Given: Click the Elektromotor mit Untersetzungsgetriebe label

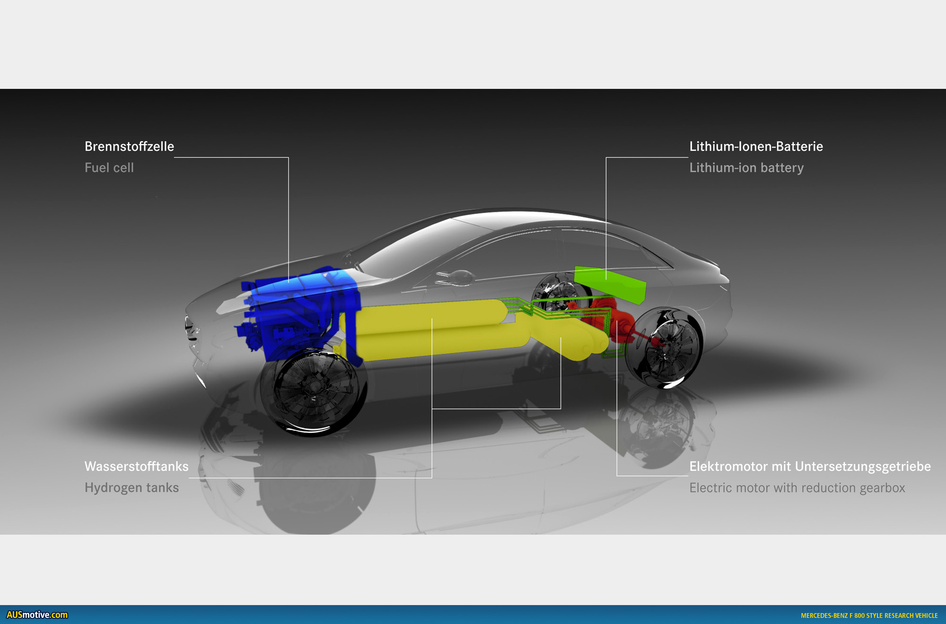Looking at the screenshot, I should click(810, 467).
